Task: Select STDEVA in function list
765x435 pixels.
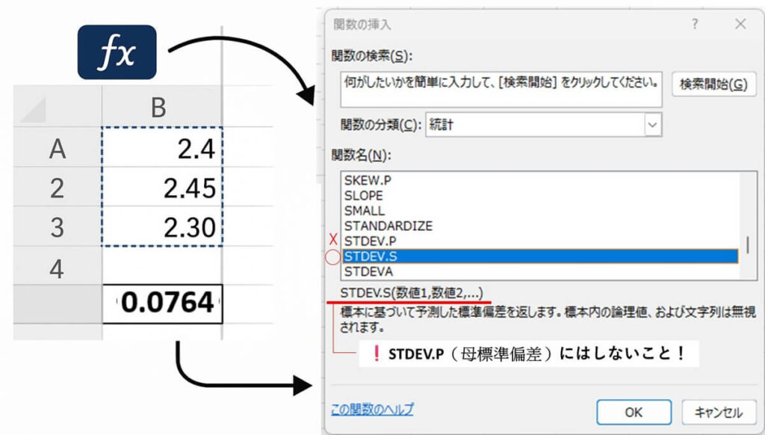Action: pyautogui.click(x=540, y=271)
